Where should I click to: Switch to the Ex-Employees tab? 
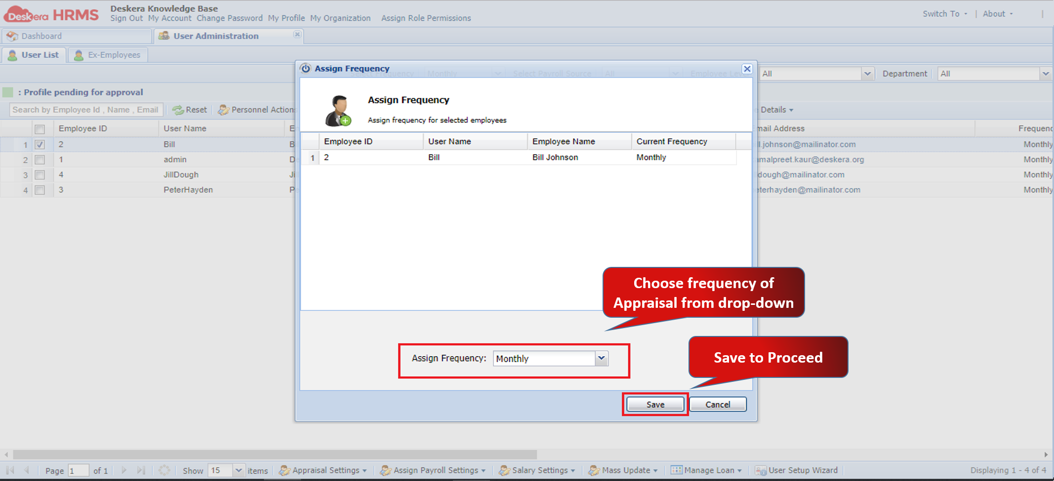(x=108, y=54)
